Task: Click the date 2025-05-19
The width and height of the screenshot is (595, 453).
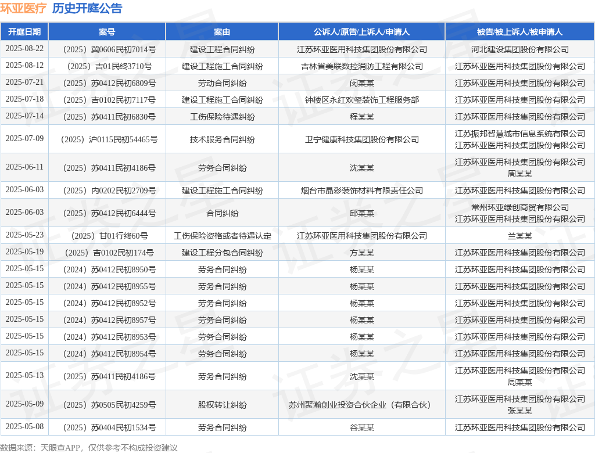Action: point(24,252)
